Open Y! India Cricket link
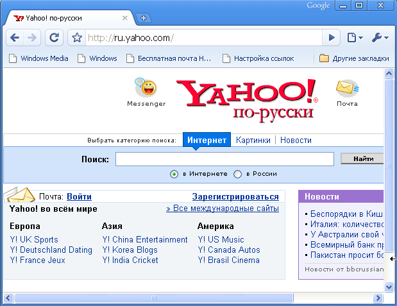The height and width of the screenshot is (306, 397). 130,260
